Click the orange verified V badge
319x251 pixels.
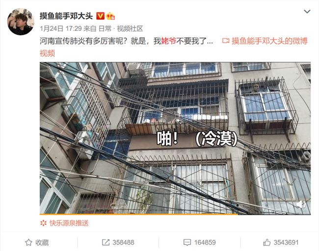pyautogui.click(x=100, y=16)
